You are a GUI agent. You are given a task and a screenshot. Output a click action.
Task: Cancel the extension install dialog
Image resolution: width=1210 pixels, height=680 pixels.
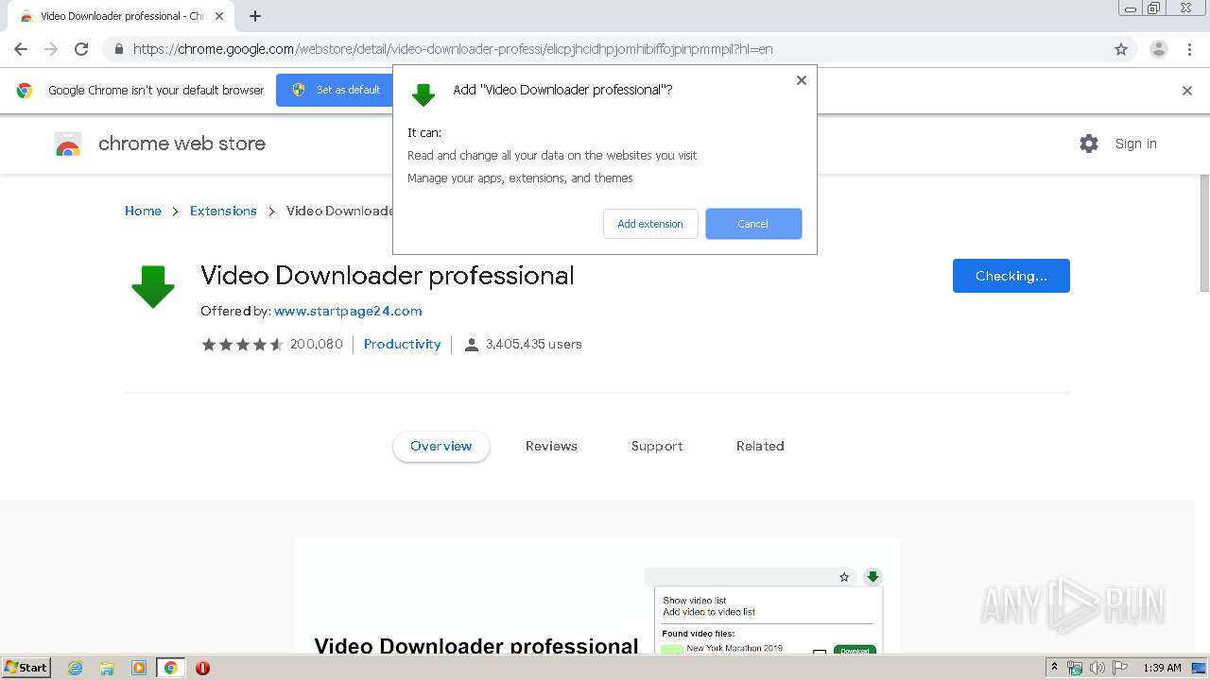click(x=753, y=224)
